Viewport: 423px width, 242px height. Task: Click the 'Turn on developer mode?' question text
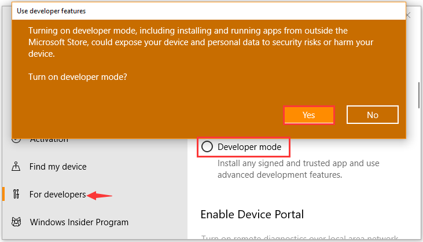[x=78, y=76]
